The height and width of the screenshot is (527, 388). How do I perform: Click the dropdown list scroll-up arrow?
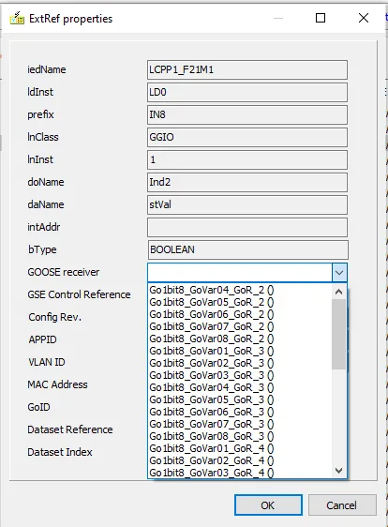(339, 292)
